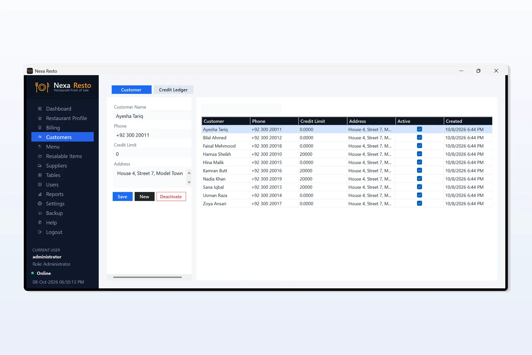Open the Reports chart icon
This screenshot has width=532, height=355.
tap(40, 194)
